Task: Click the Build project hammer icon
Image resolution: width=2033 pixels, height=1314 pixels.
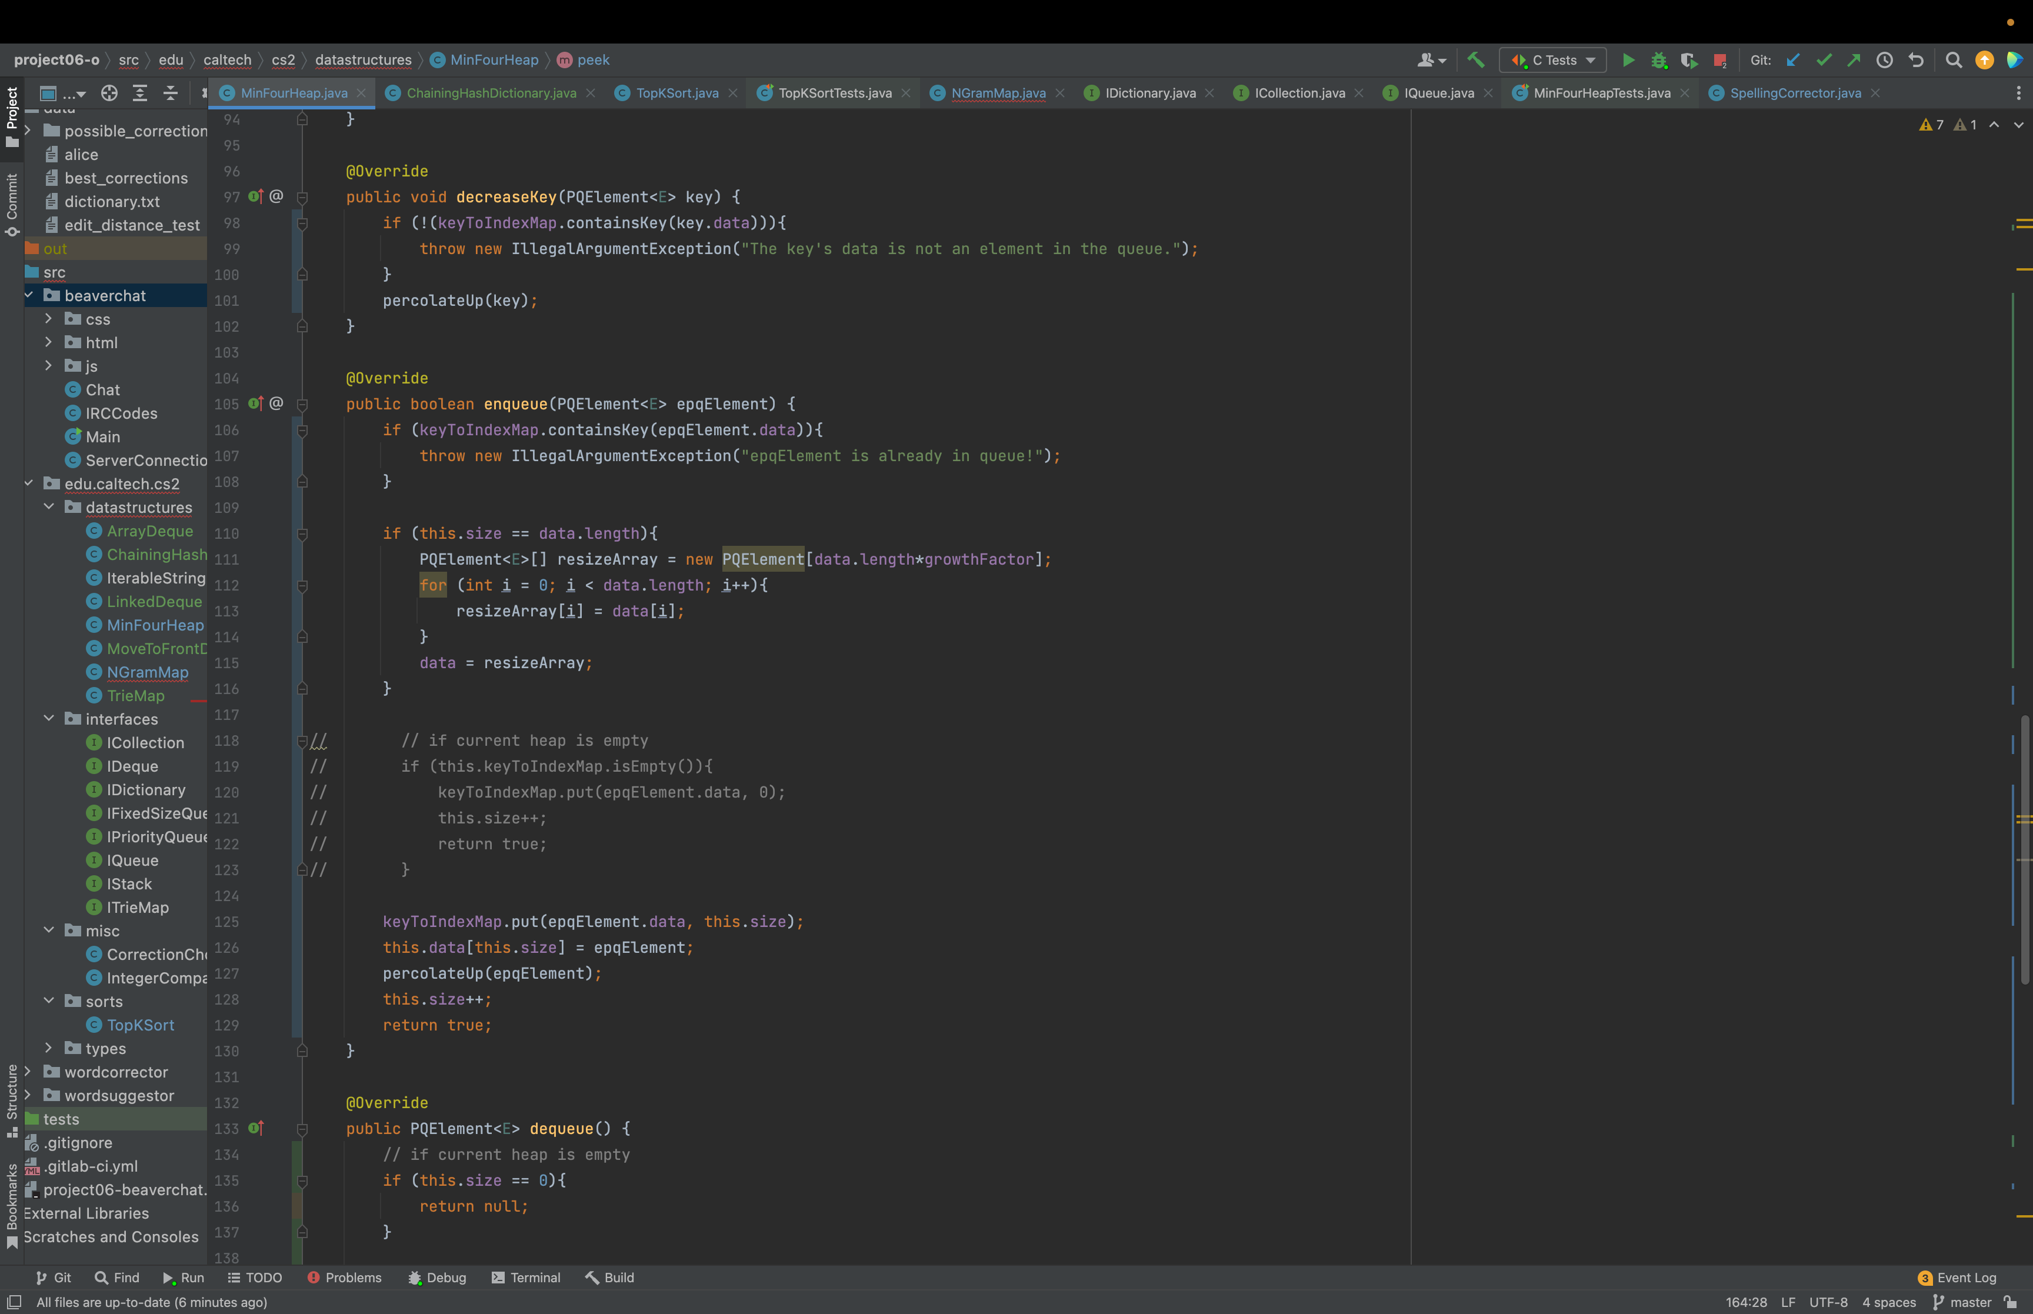Action: click(x=1475, y=61)
